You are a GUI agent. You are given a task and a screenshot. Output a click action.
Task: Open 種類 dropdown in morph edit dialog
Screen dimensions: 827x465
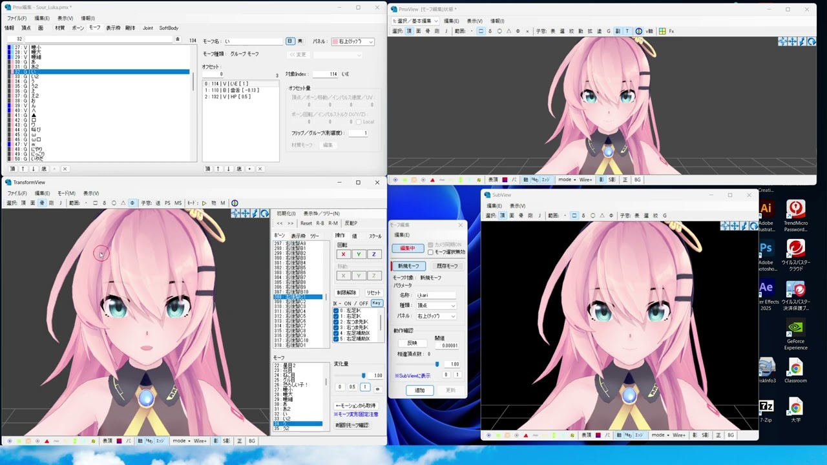tap(436, 305)
